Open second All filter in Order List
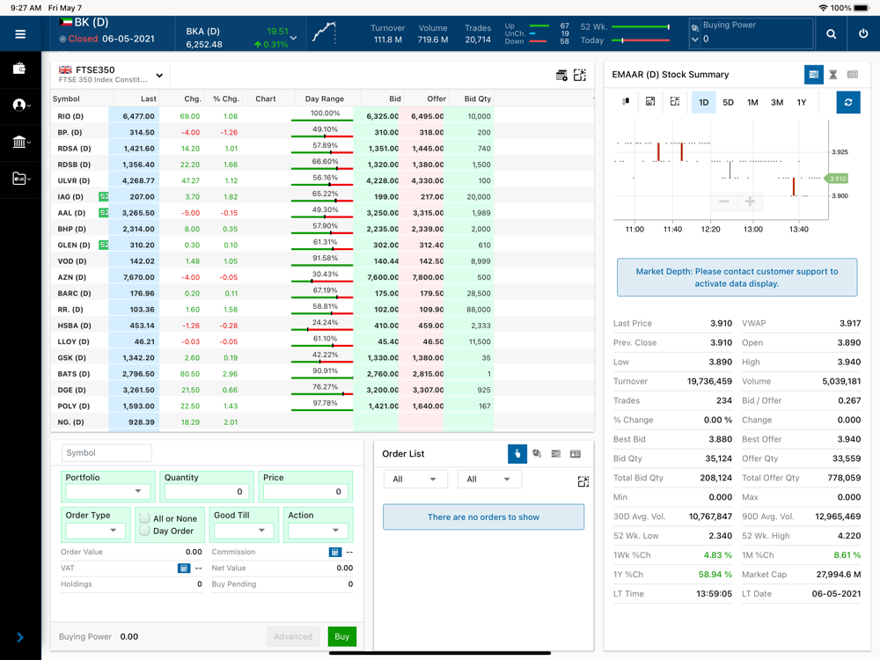Image resolution: width=880 pixels, height=660 pixels. tap(489, 480)
